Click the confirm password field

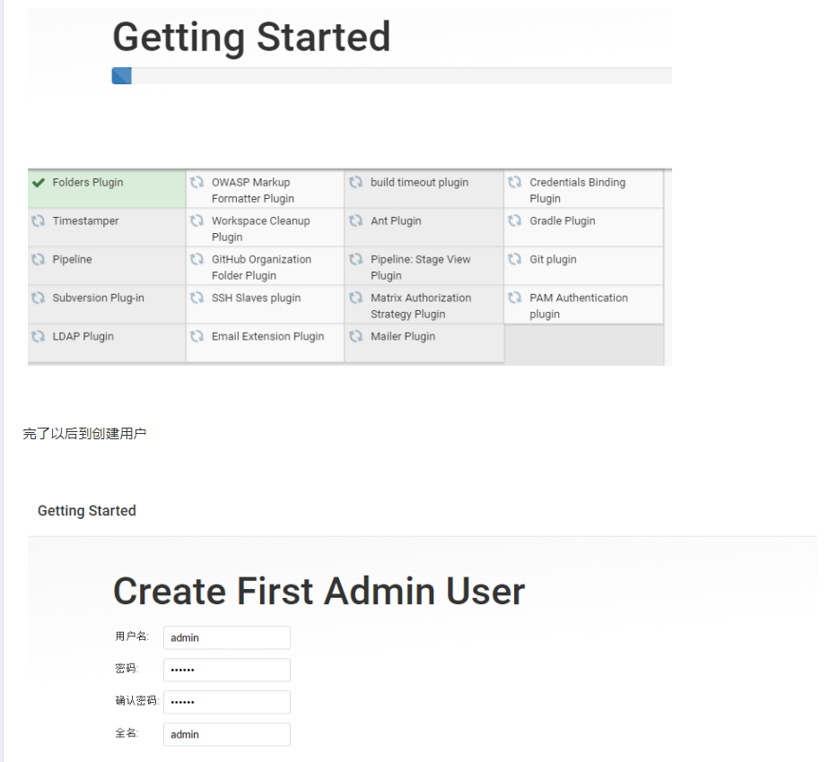[227, 702]
